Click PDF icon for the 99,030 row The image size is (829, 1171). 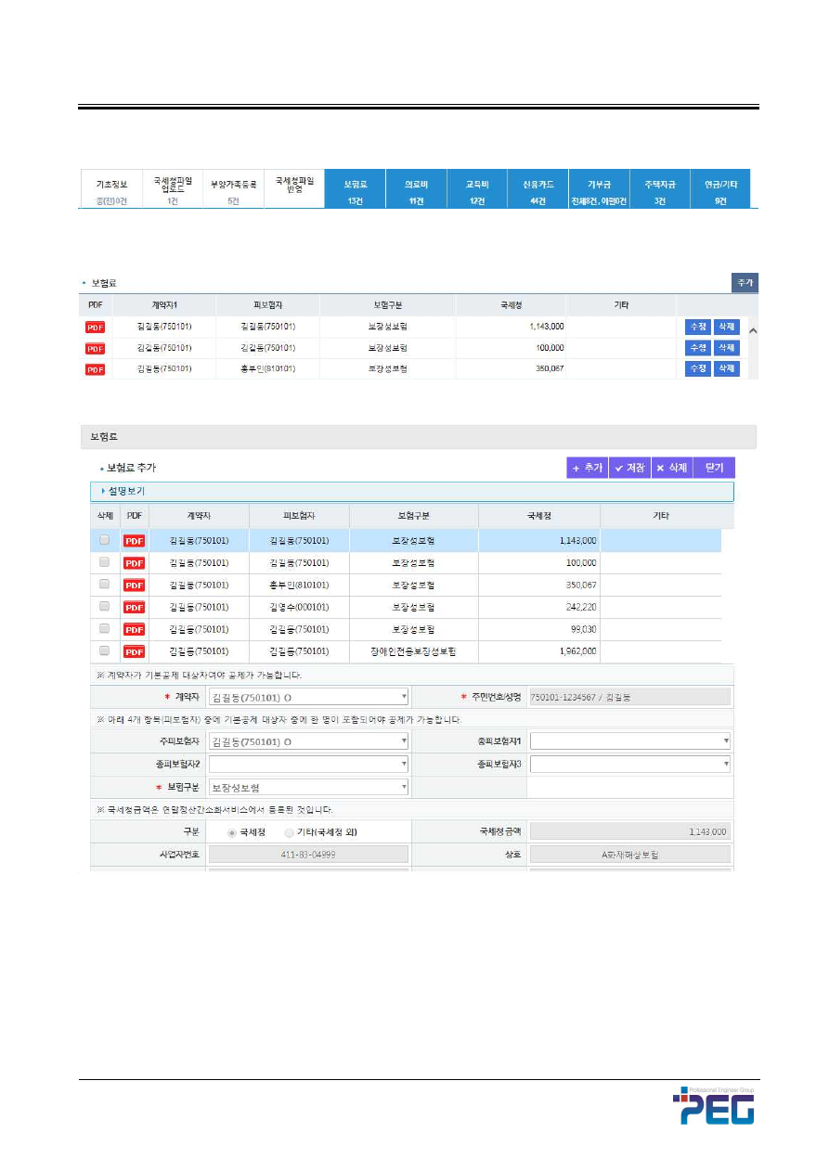pyautogui.click(x=134, y=629)
